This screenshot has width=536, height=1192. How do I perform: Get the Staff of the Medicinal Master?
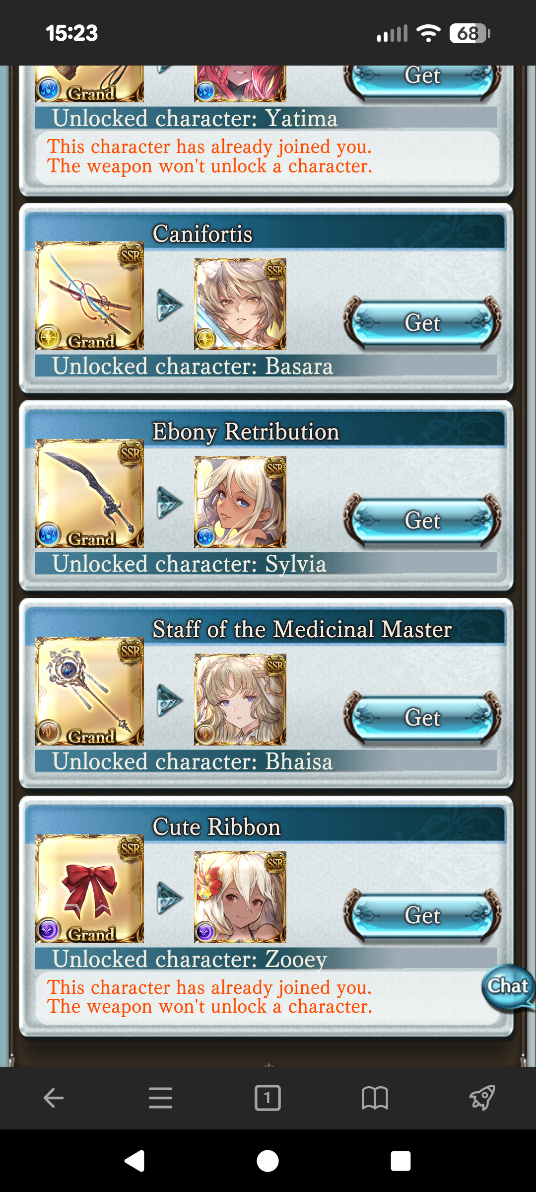click(x=422, y=718)
